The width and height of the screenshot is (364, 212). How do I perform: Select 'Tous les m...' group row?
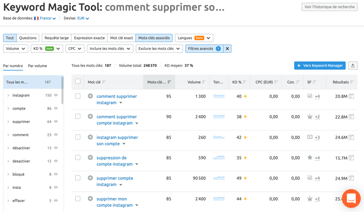[x=32, y=82]
